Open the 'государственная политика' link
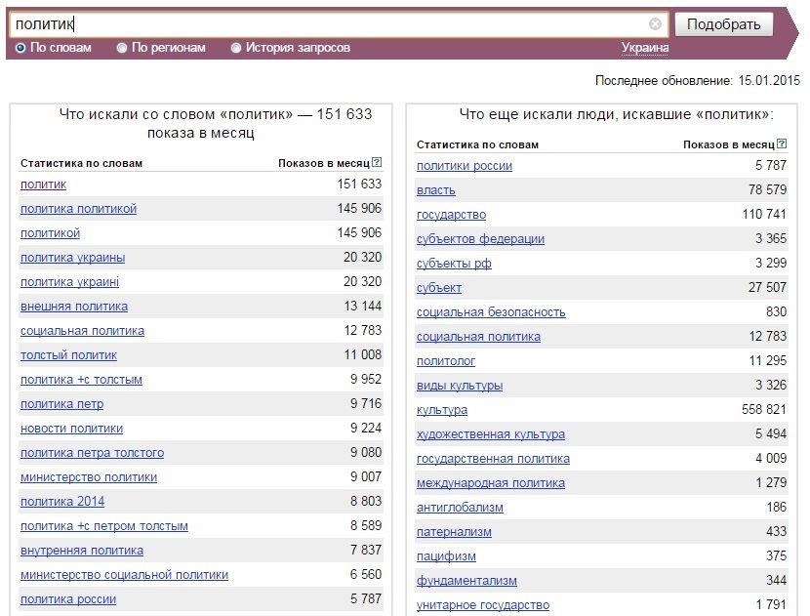The image size is (810, 616). pyautogui.click(x=494, y=459)
